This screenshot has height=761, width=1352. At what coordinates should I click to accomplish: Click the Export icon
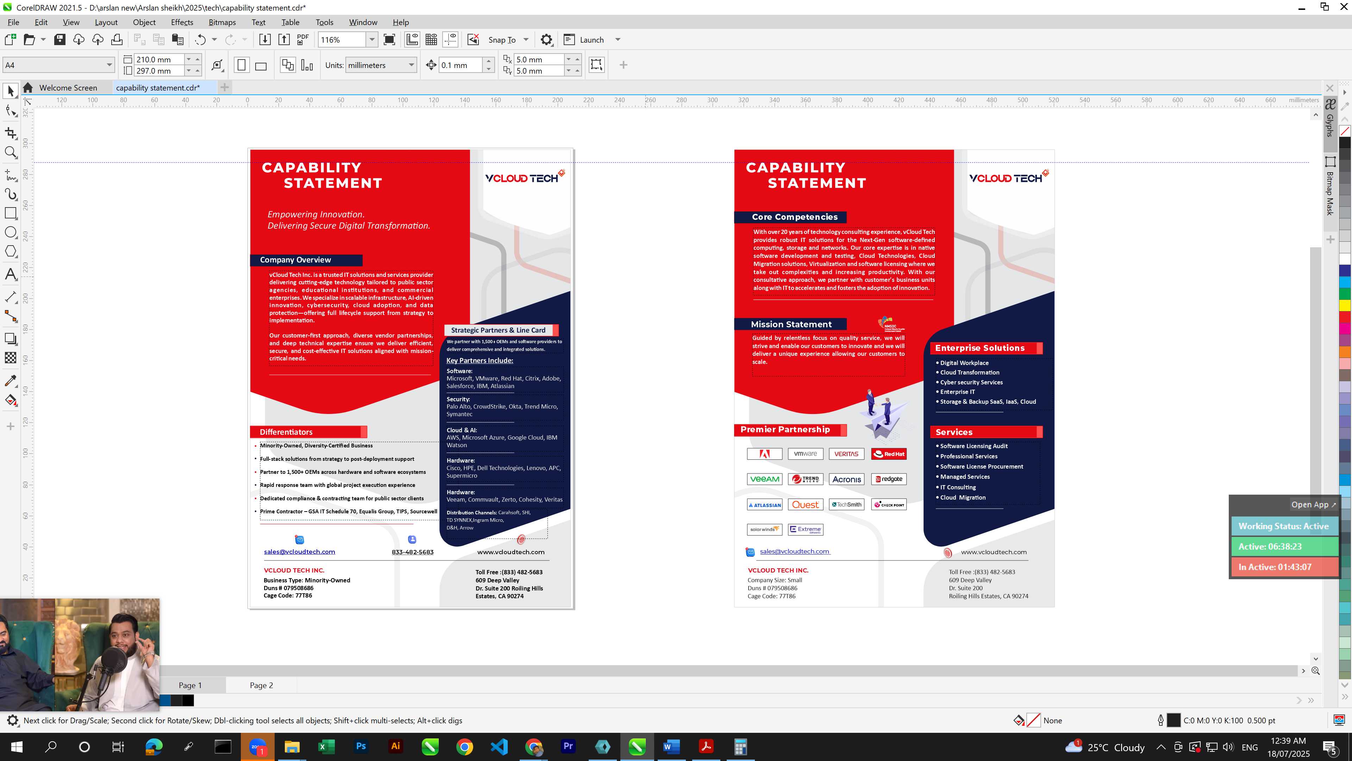click(x=284, y=40)
